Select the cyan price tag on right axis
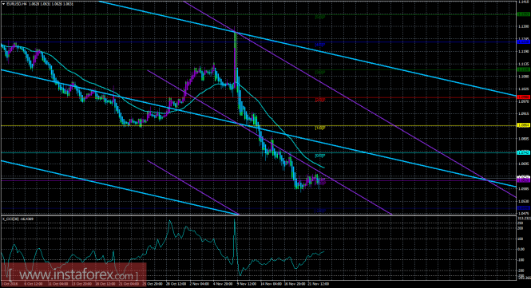531x288 pixels. pos(523,152)
